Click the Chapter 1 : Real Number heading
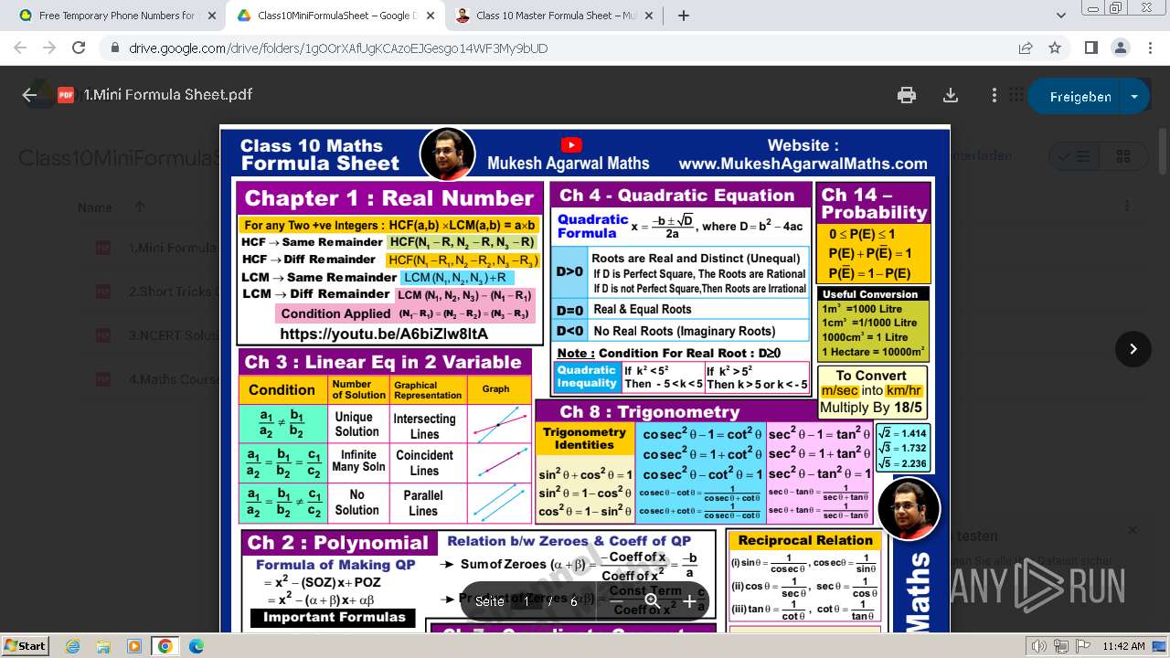This screenshot has width=1170, height=658. click(x=388, y=198)
